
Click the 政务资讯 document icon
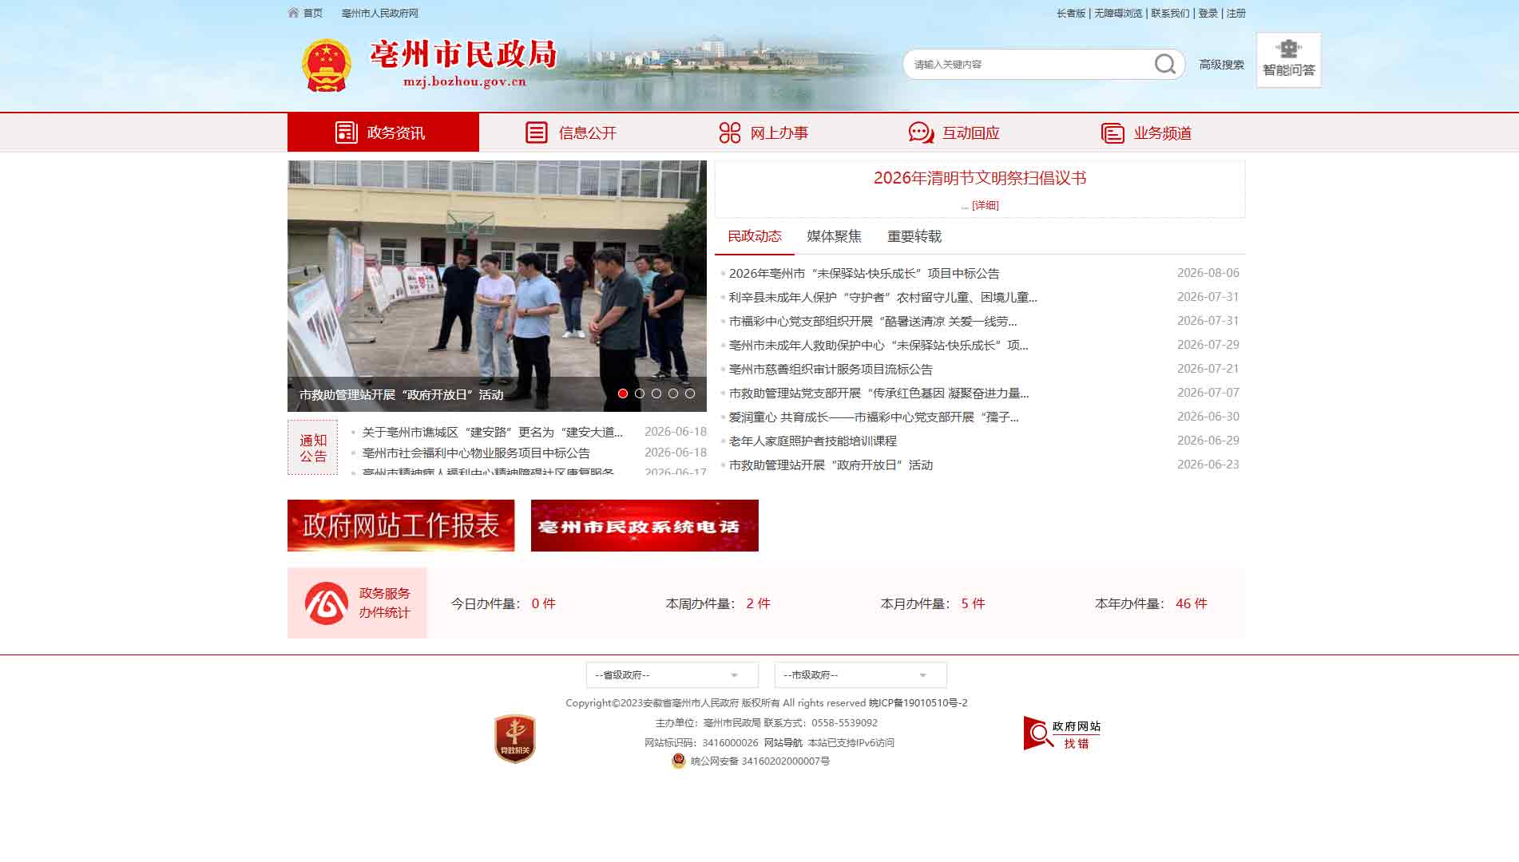pos(346,132)
